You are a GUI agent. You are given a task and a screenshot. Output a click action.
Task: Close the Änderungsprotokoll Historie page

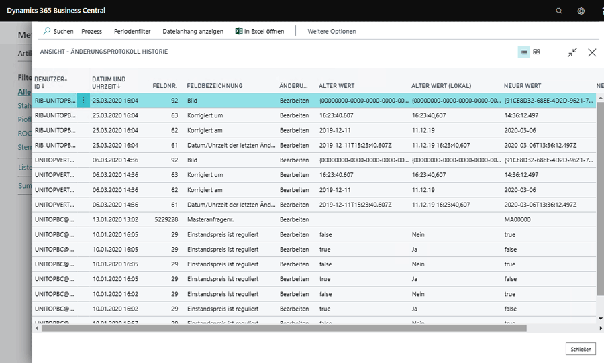[x=592, y=52]
